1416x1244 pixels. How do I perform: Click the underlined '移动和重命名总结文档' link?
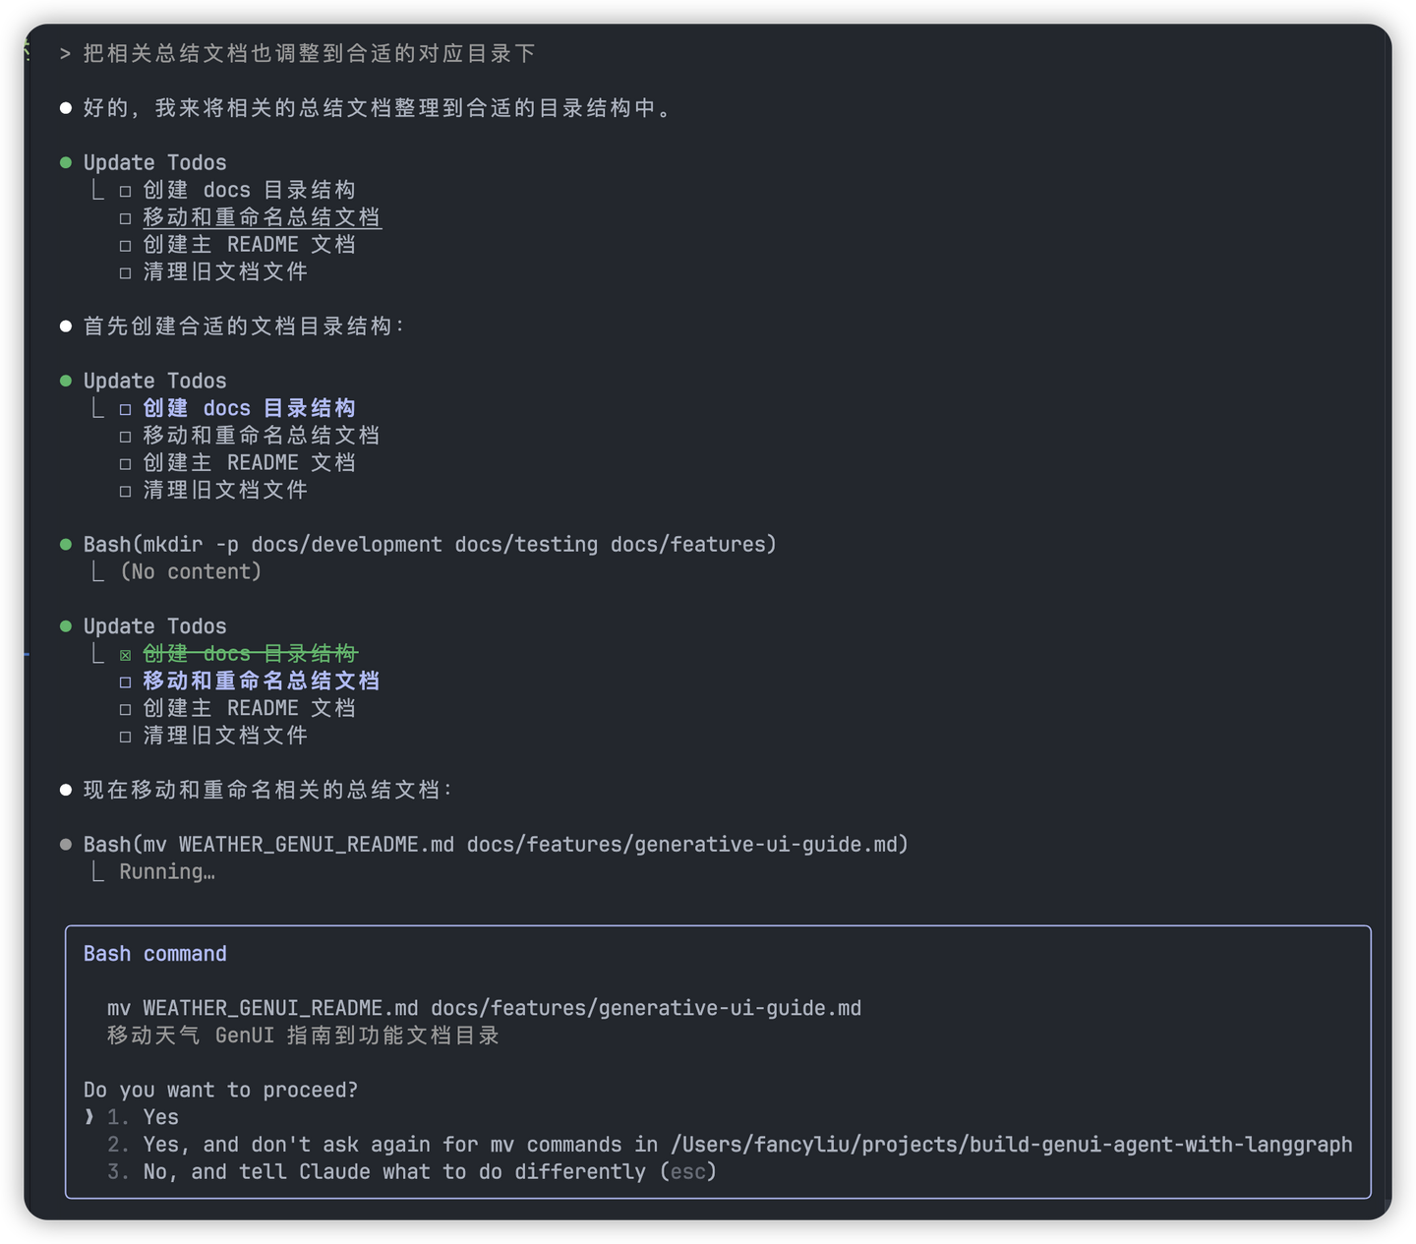[261, 216]
